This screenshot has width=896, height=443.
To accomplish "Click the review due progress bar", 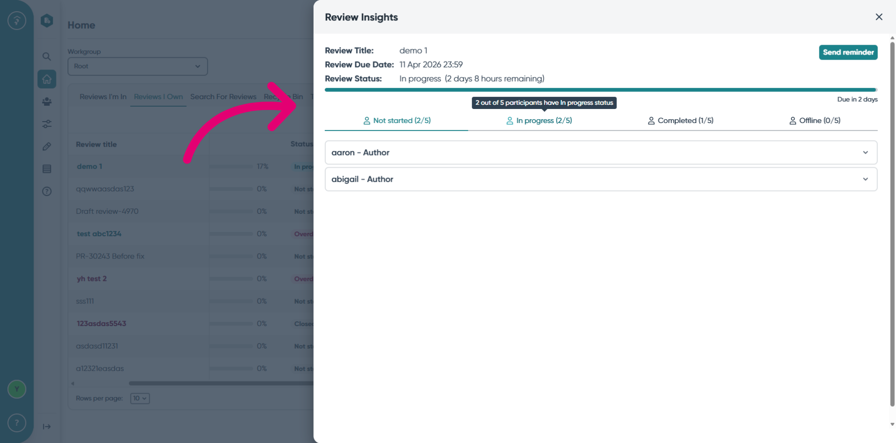I will point(601,90).
